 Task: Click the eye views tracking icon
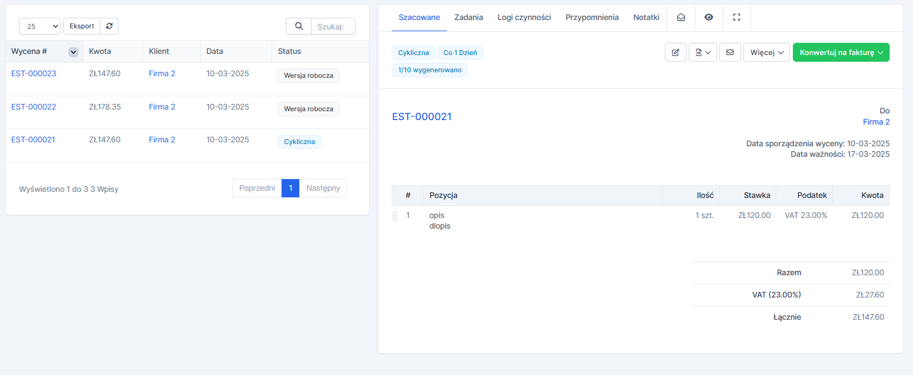pos(709,17)
